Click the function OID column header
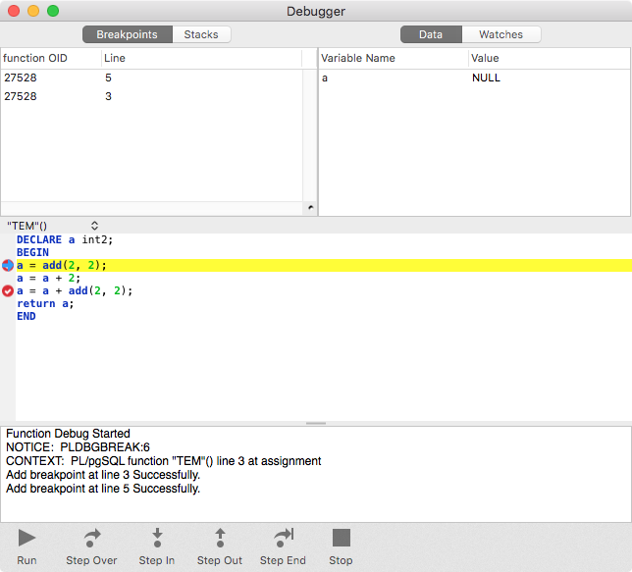632x572 pixels. pos(51,58)
